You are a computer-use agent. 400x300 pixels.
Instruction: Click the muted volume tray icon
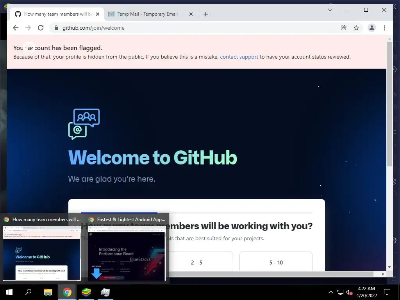[349, 292]
